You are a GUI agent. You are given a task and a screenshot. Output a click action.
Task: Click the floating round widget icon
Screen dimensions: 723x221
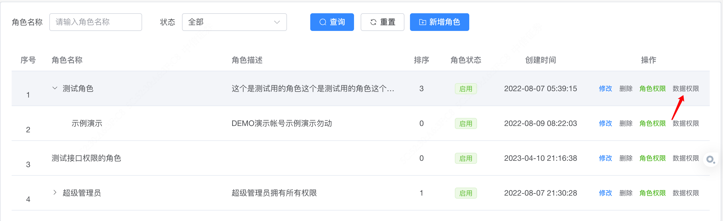coord(711,159)
